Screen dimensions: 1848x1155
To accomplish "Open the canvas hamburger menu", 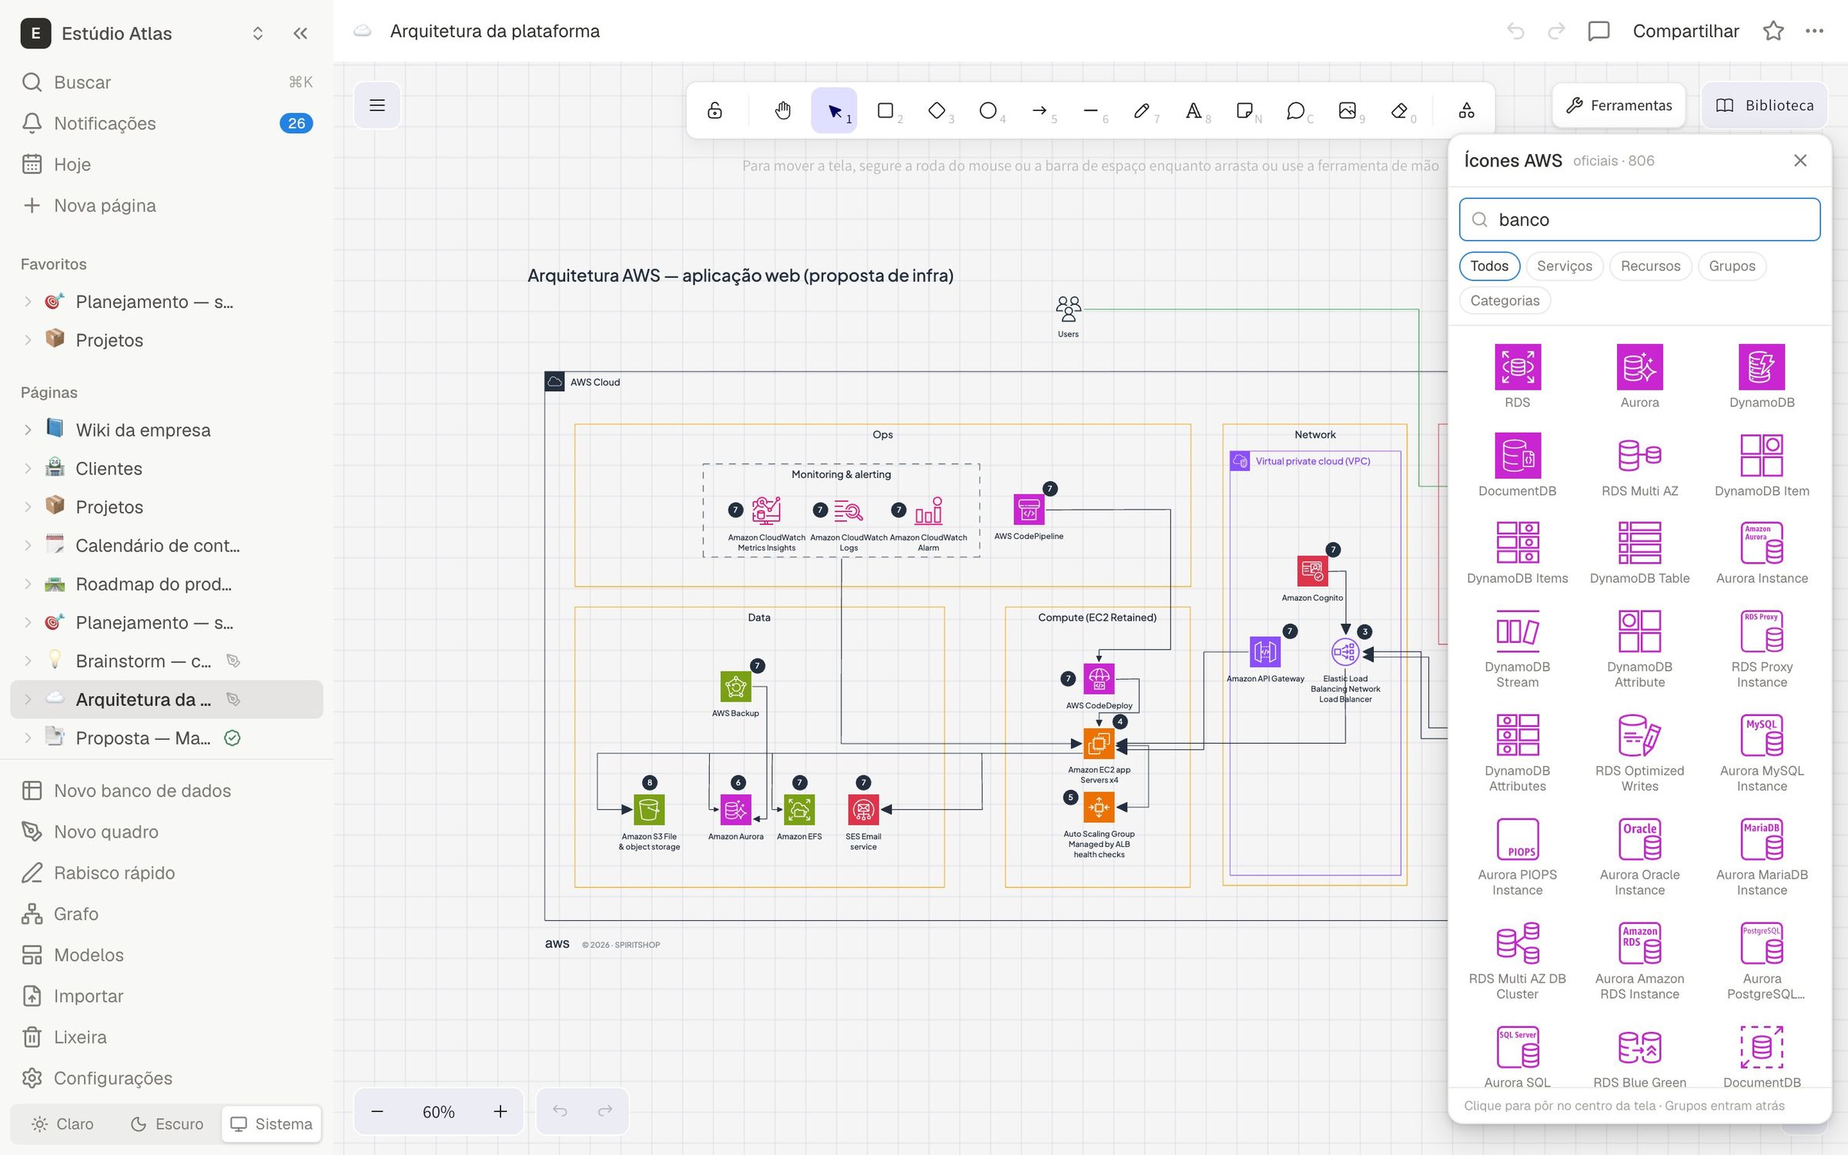I will pos(377,105).
